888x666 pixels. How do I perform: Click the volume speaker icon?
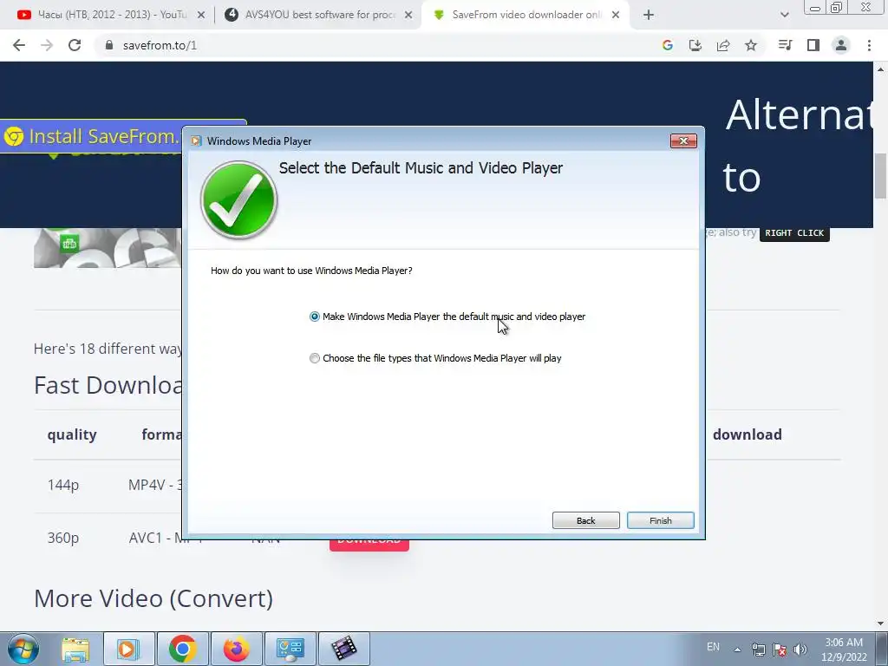click(800, 650)
